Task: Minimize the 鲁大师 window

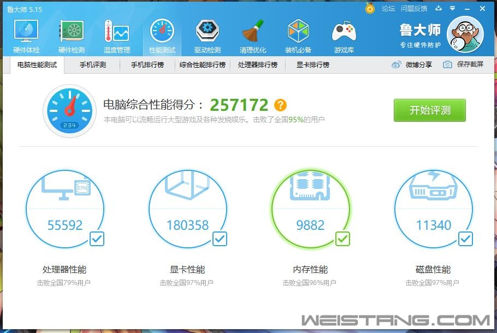Action: (x=467, y=9)
